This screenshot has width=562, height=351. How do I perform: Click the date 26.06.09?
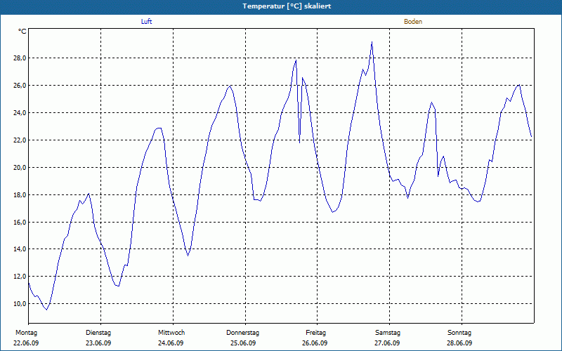tap(315, 343)
